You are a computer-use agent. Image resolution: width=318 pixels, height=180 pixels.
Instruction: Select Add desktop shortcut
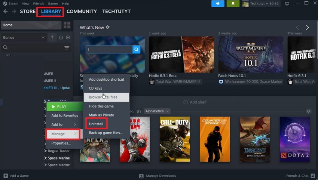coord(107,80)
